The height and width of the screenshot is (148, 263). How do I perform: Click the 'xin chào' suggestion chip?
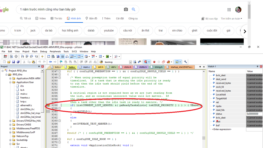(177, 31)
